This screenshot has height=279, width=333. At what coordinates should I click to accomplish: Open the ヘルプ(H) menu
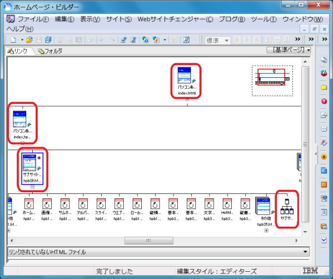[x=20, y=29]
